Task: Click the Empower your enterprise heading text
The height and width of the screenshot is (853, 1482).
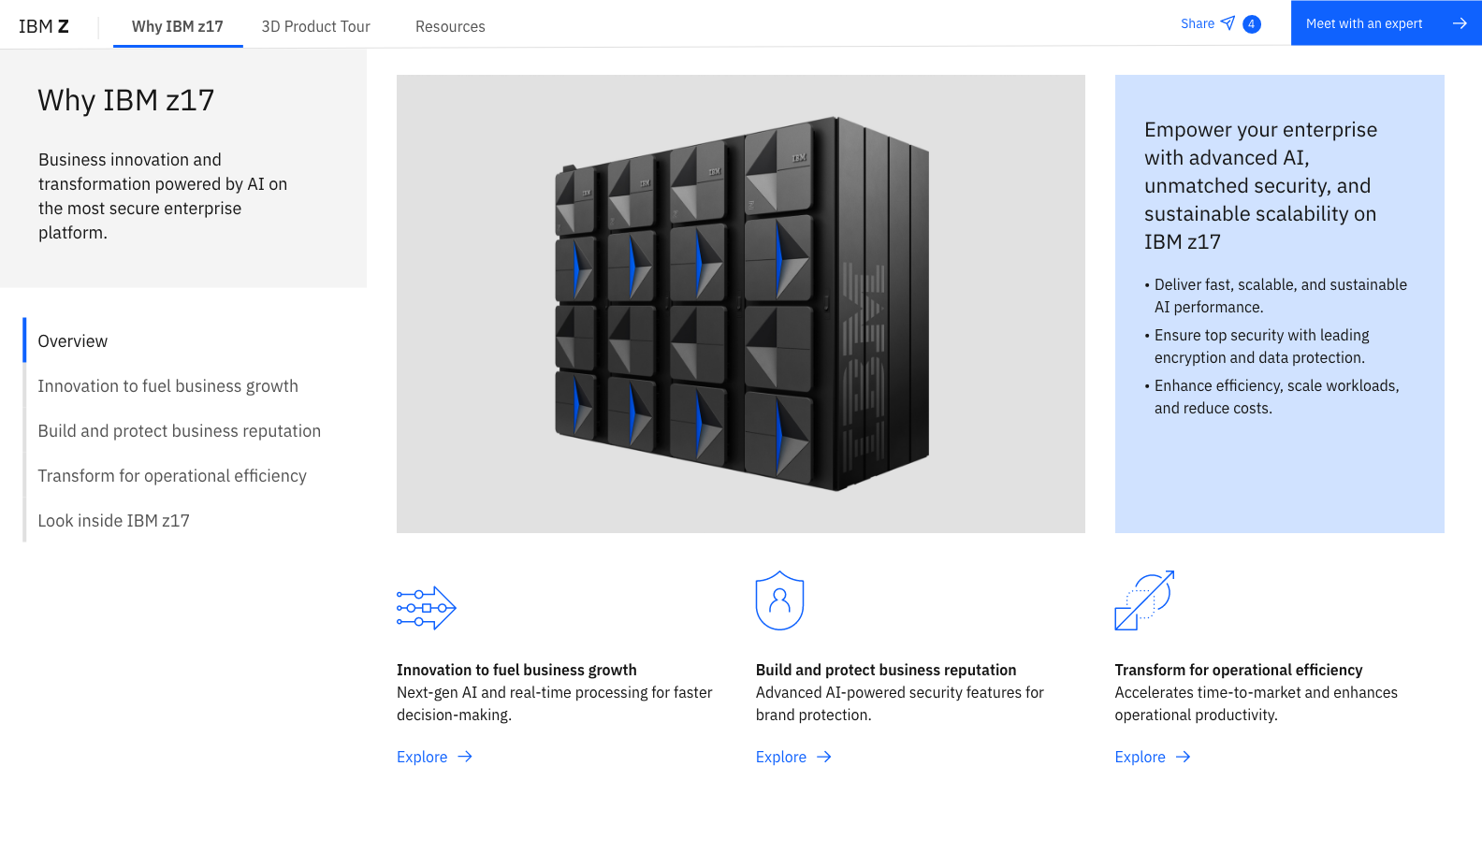Action: click(x=1261, y=185)
